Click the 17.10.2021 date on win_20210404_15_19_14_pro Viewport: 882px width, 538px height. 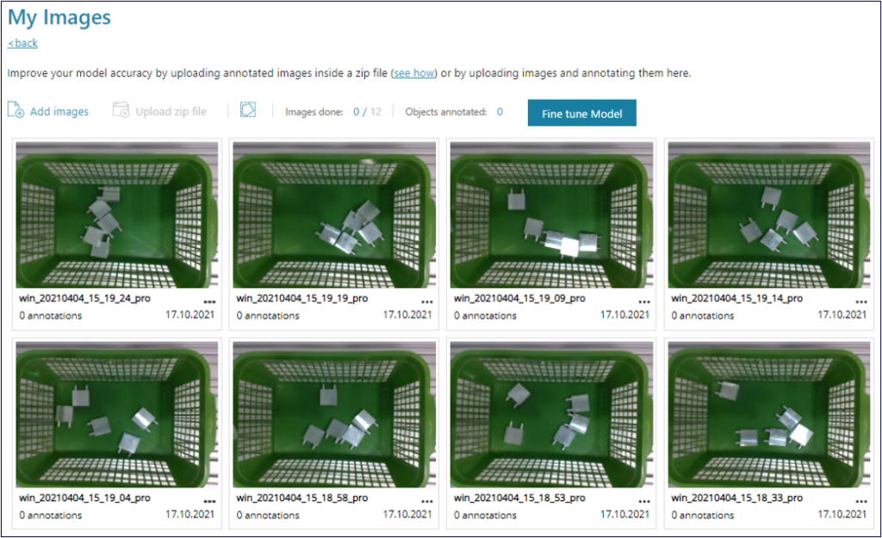[842, 315]
